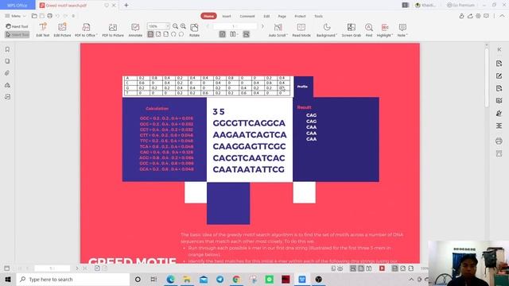Screen dimensions: 509x286
Task: Open the bookmarks side panel
Action: (x=7, y=49)
